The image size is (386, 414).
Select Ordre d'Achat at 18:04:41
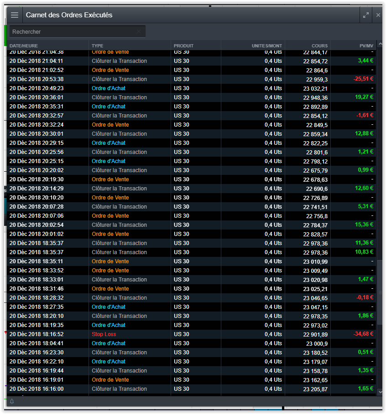109,343
